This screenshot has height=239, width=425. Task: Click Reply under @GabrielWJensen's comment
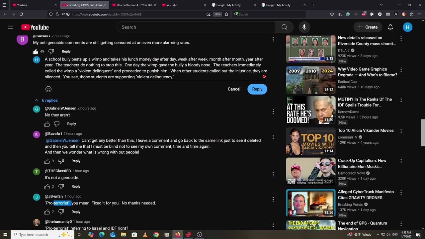coord(71,124)
